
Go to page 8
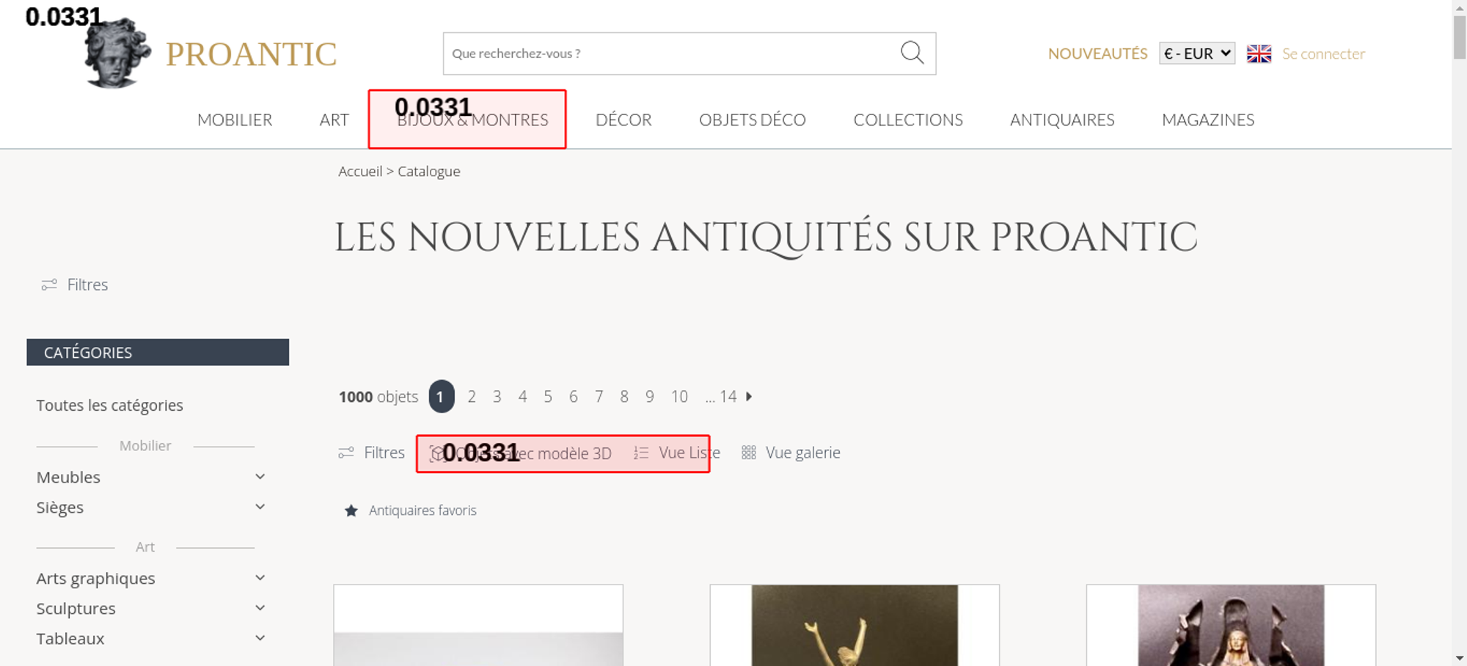coord(624,397)
